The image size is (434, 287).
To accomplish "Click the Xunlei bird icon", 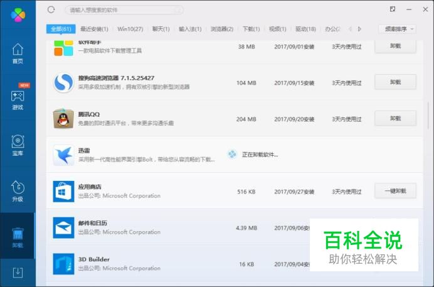I will pyautogui.click(x=63, y=155).
